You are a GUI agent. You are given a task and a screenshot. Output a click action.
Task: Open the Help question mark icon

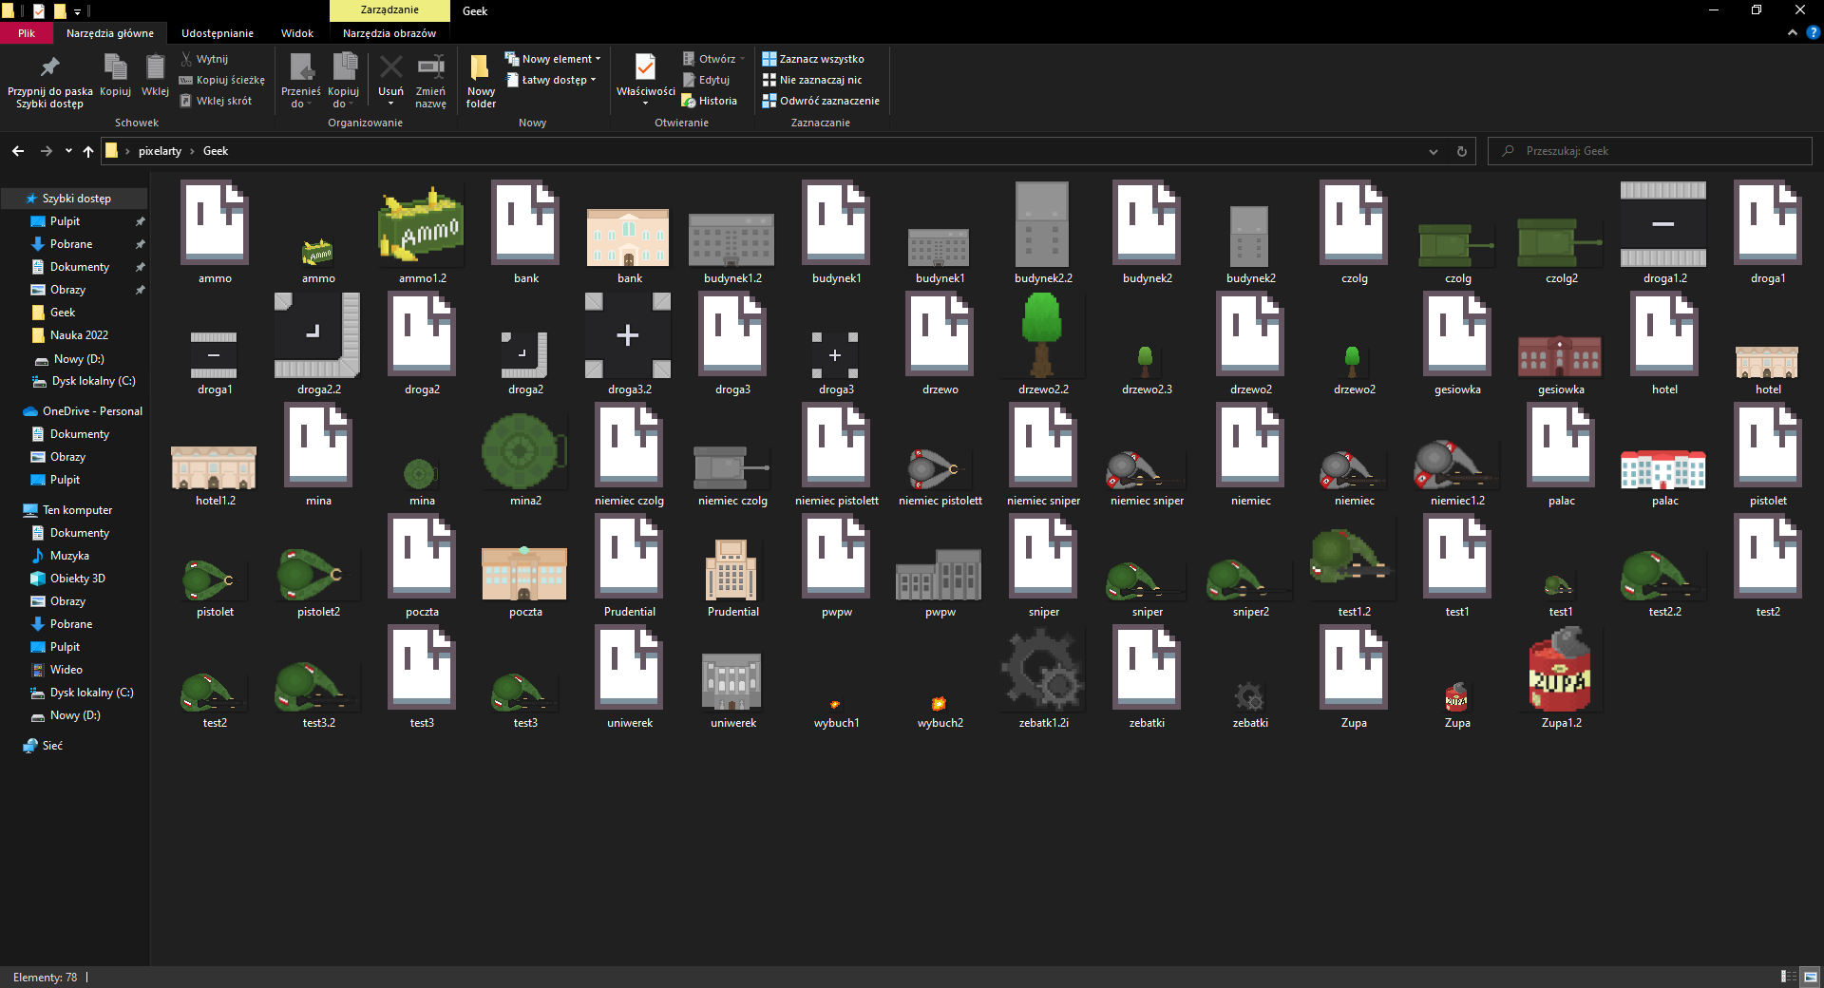pyautogui.click(x=1813, y=32)
